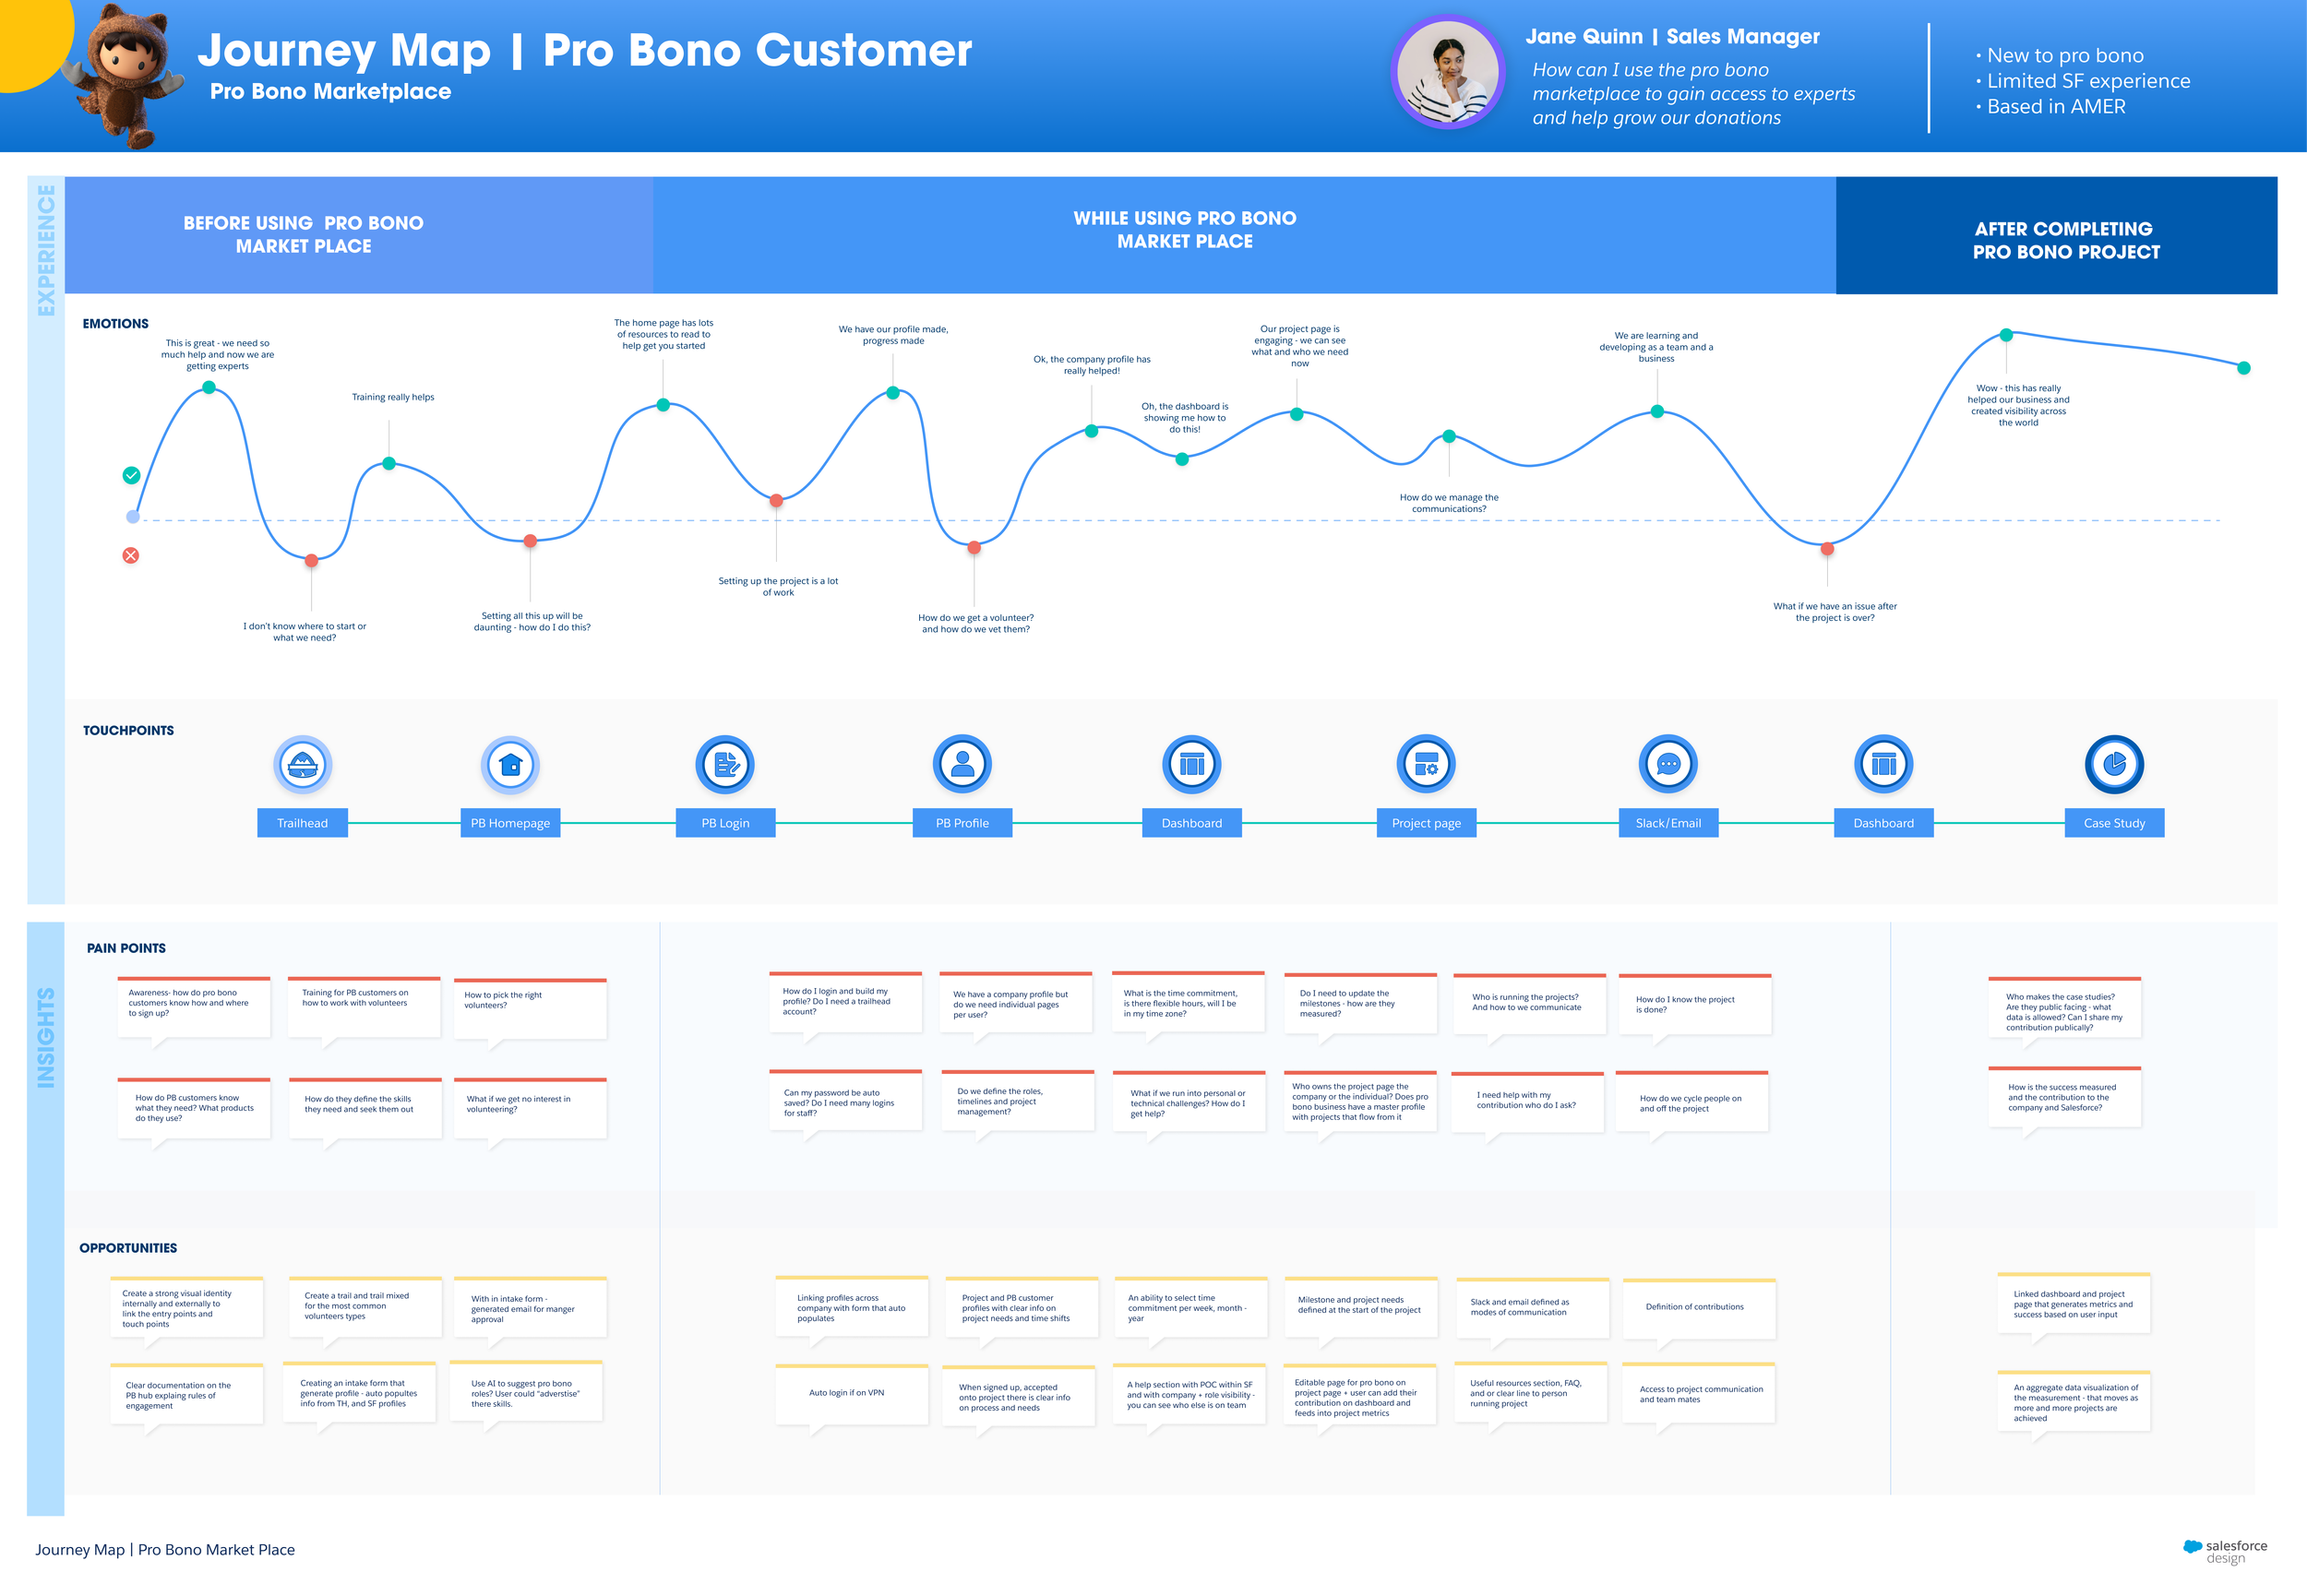Select the After Completing Pro Bono Project phase header
Screen dimensions: 2307x1596
(2056, 235)
